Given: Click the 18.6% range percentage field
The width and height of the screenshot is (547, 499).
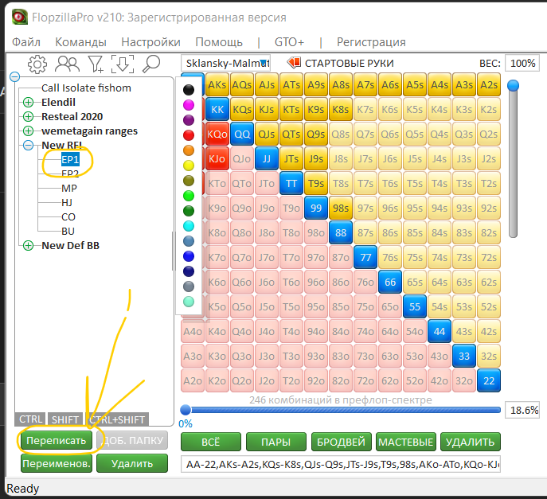Looking at the screenshot, I should pos(522,410).
